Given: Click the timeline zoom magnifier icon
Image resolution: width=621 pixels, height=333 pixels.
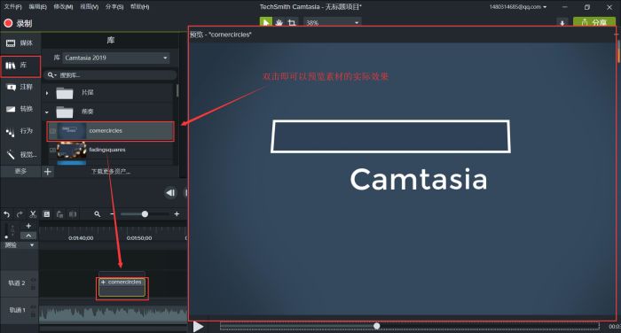Looking at the screenshot, I should tap(97, 214).
